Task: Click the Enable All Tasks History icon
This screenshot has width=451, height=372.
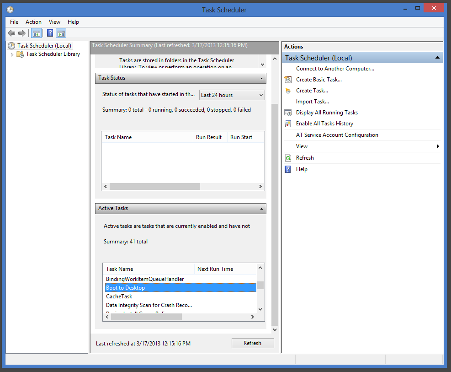Action: click(288, 124)
